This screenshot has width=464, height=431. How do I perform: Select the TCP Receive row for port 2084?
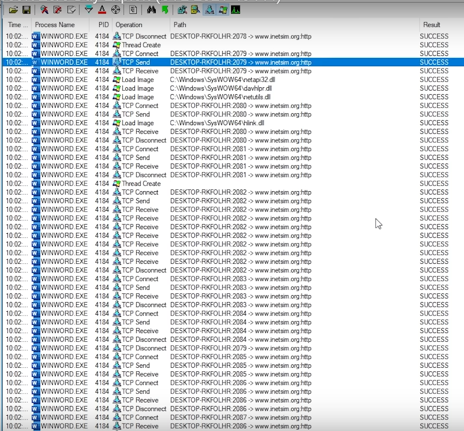click(233, 331)
